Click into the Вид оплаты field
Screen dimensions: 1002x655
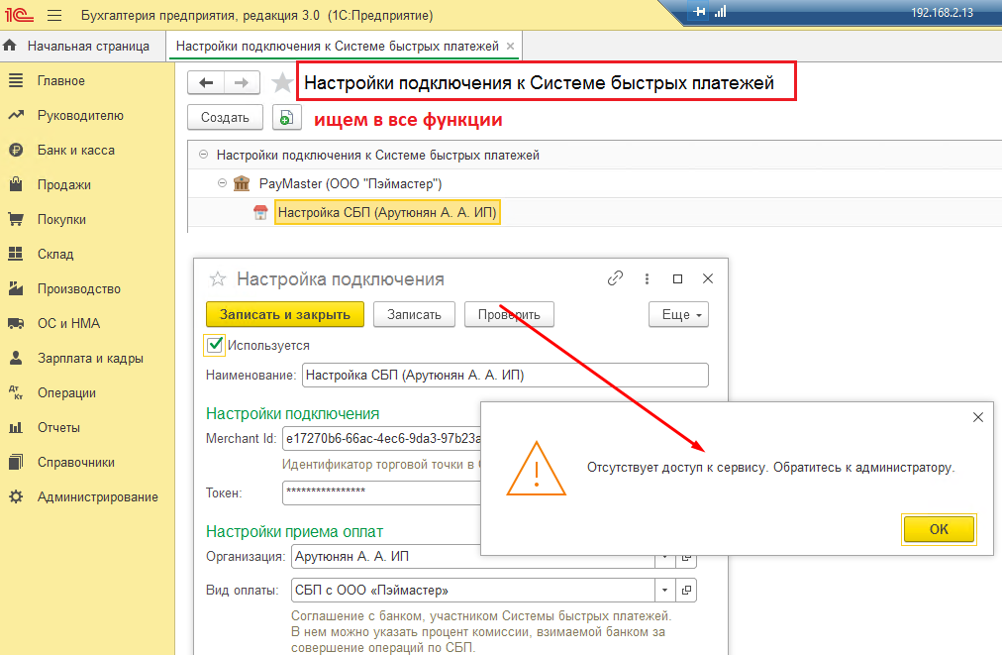tap(473, 590)
